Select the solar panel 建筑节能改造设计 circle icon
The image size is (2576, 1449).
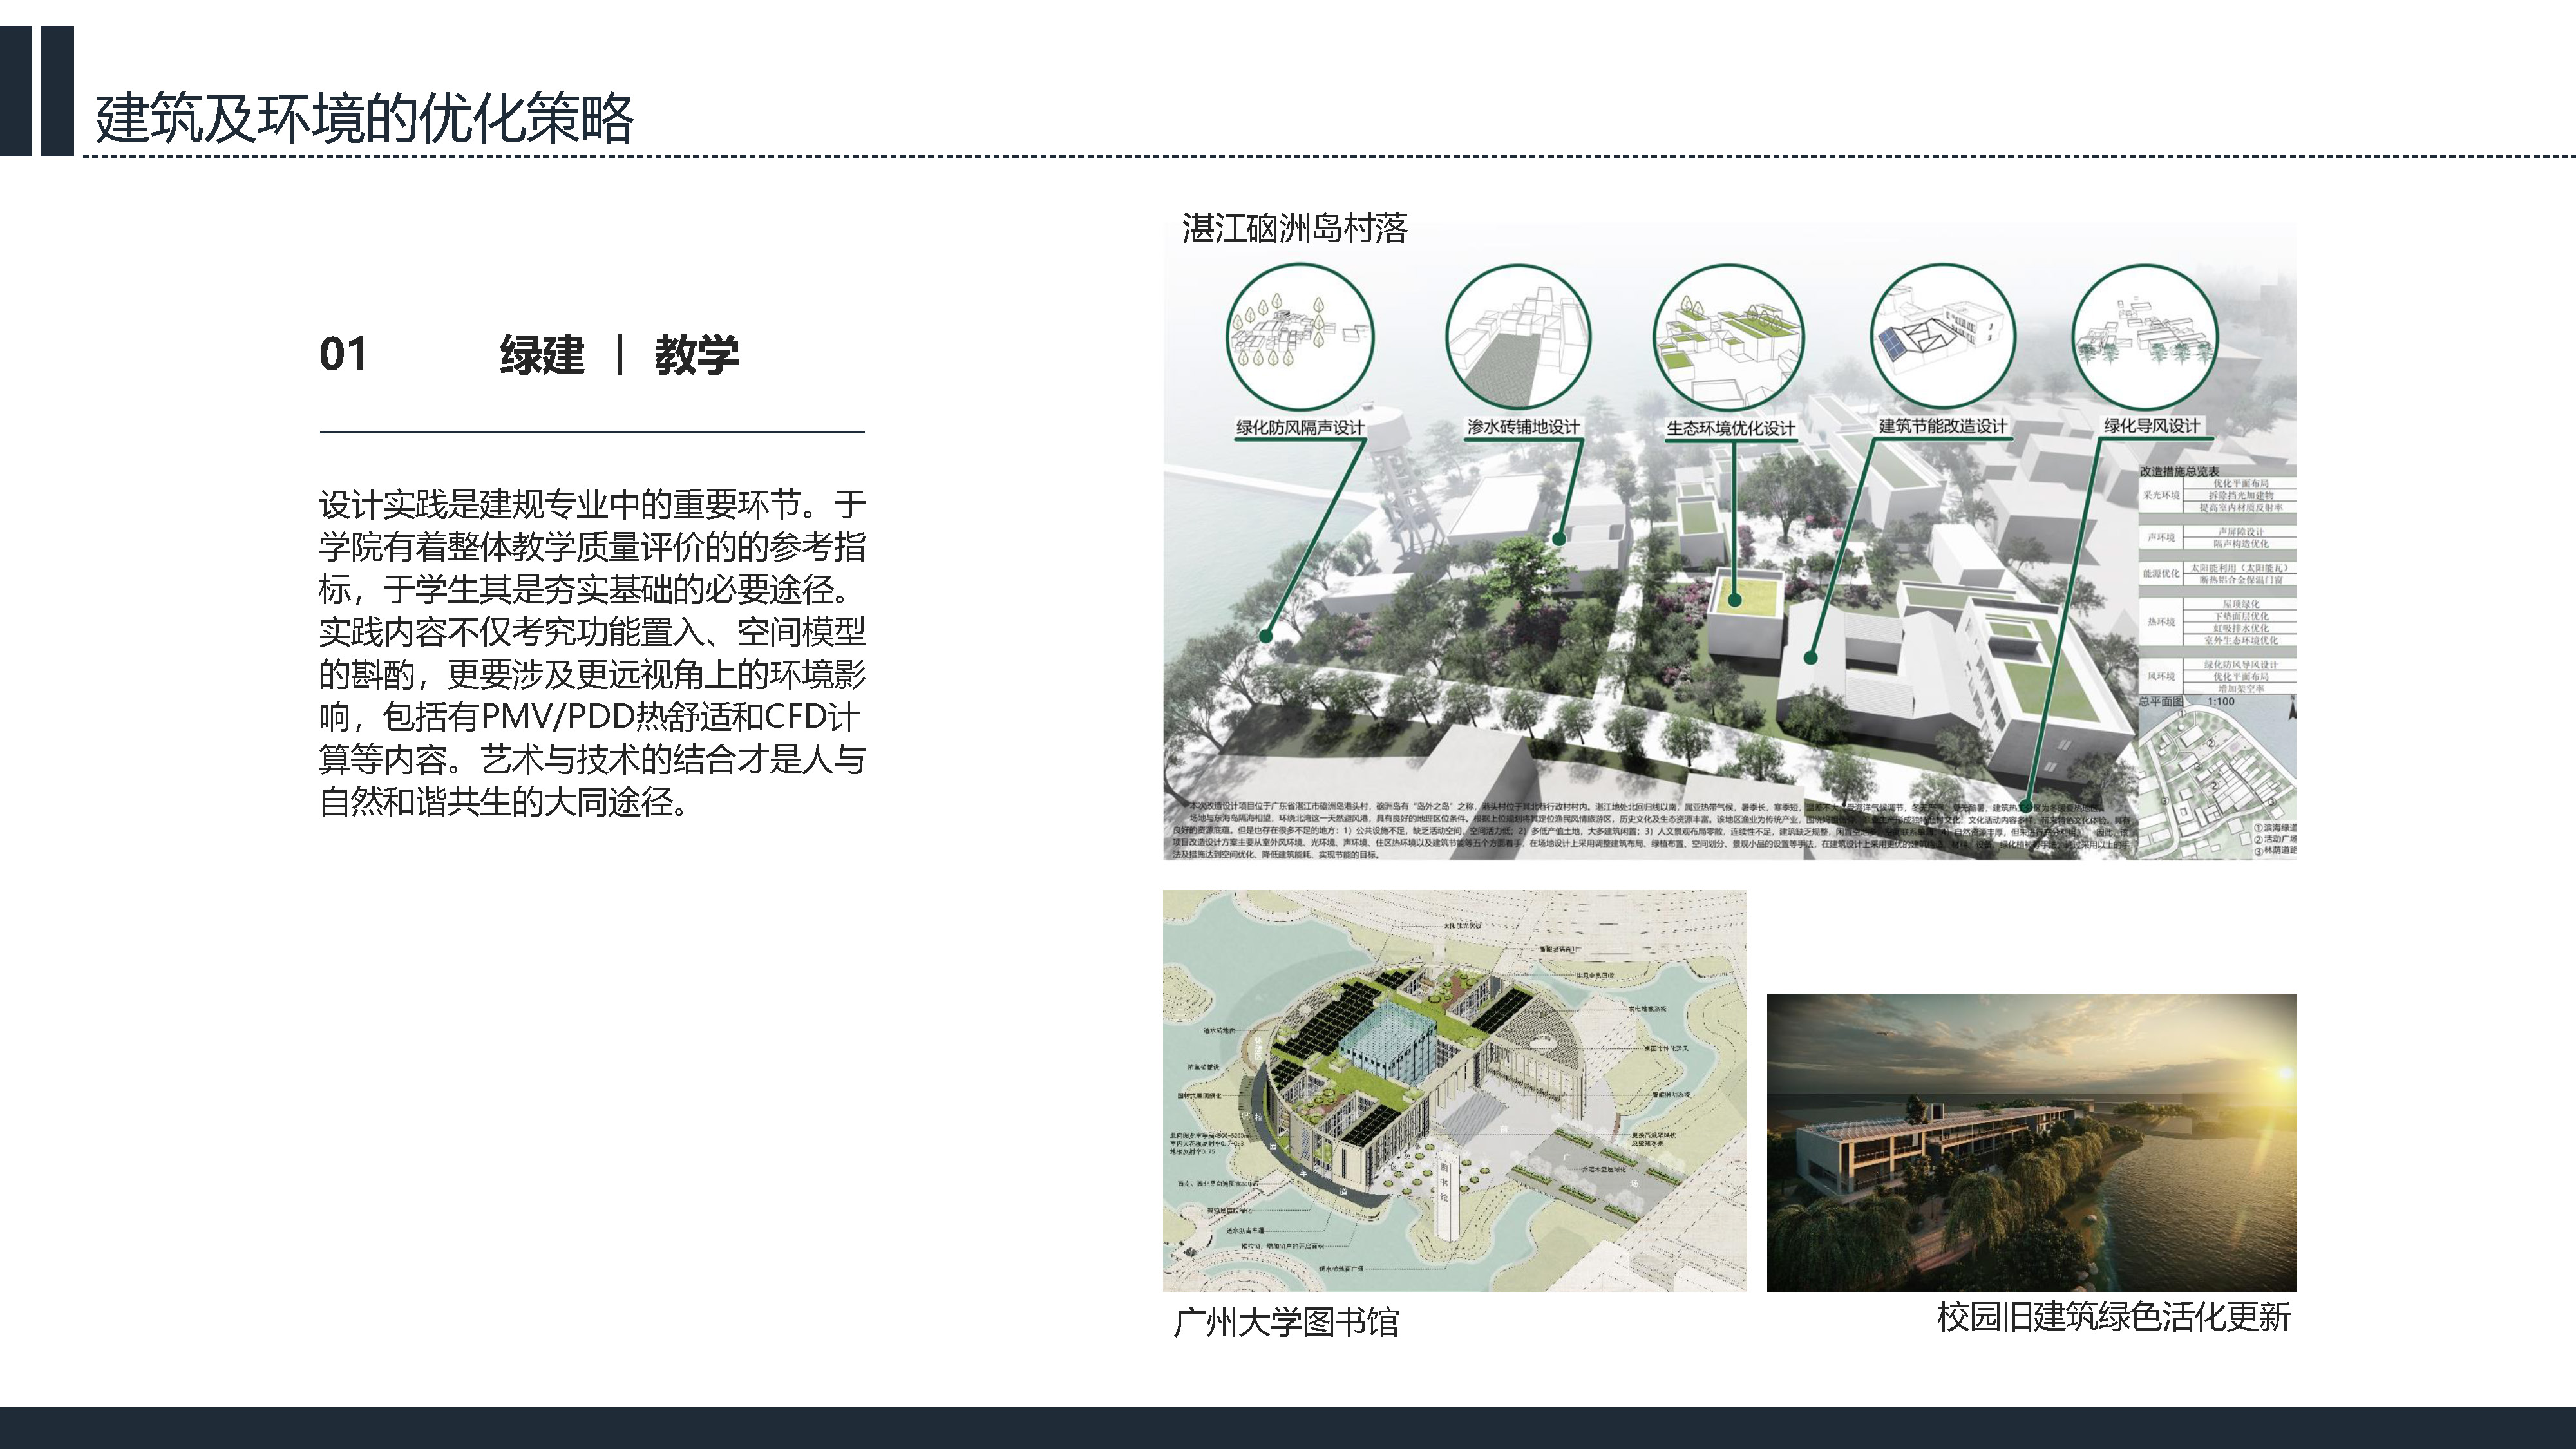pos(1942,337)
